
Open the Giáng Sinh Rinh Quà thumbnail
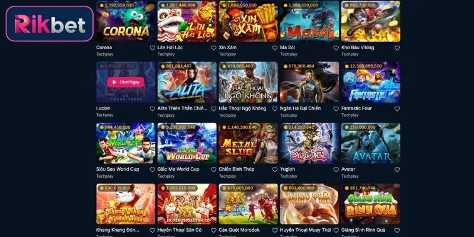tap(371, 204)
